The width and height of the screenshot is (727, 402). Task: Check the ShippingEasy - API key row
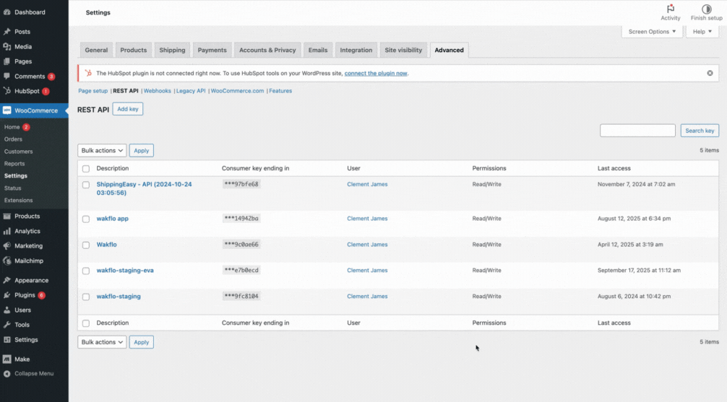point(86,185)
